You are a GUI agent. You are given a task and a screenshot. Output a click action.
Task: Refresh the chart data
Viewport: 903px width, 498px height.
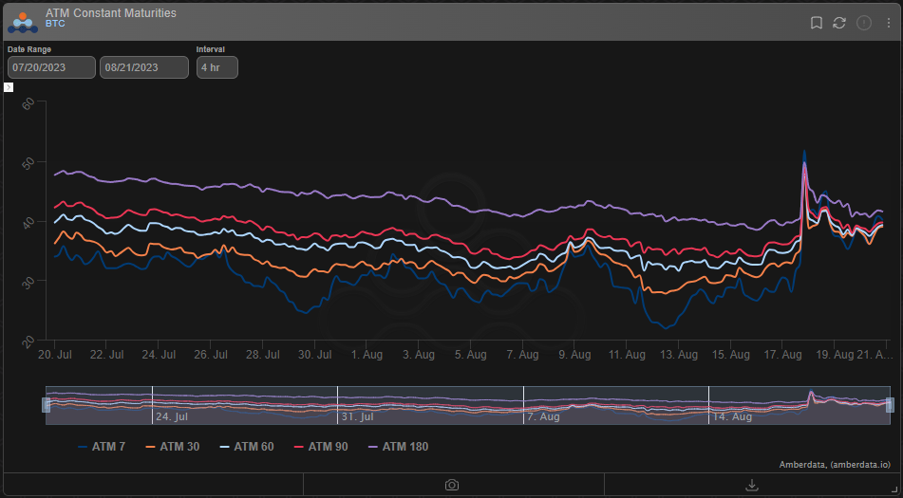(x=839, y=23)
